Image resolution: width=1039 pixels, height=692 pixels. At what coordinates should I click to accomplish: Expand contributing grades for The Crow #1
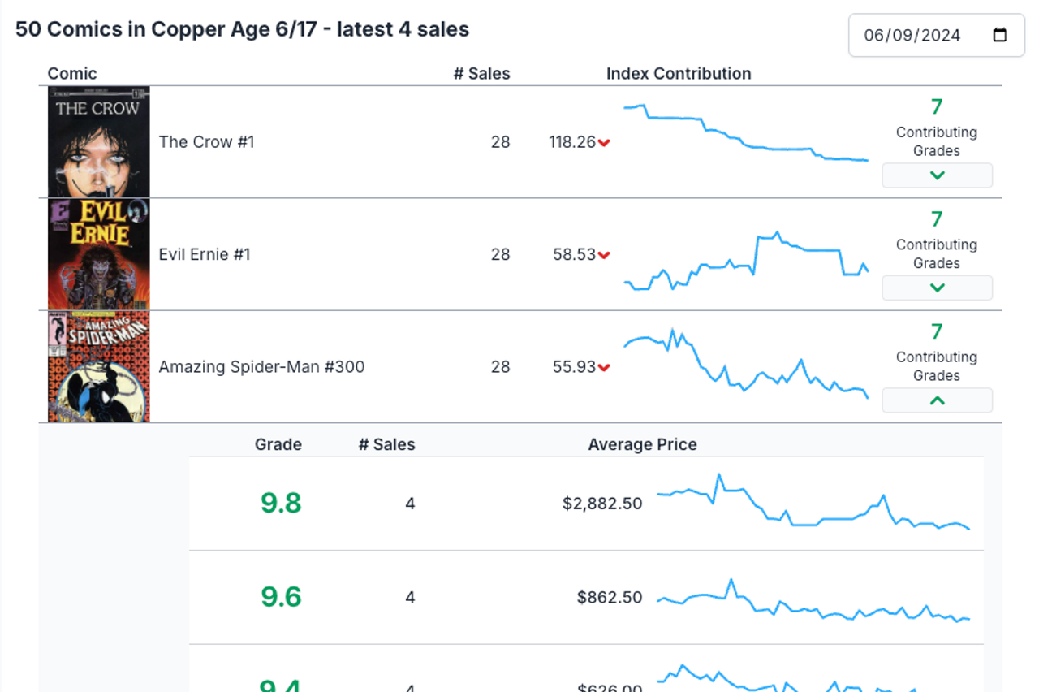click(937, 175)
